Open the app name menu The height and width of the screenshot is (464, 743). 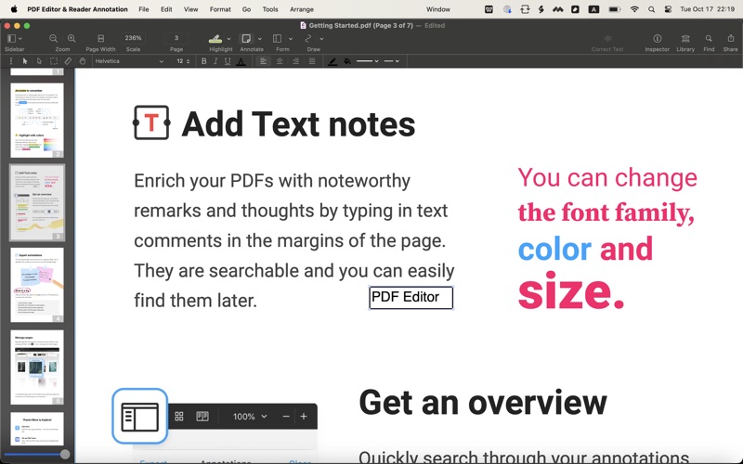click(x=77, y=9)
